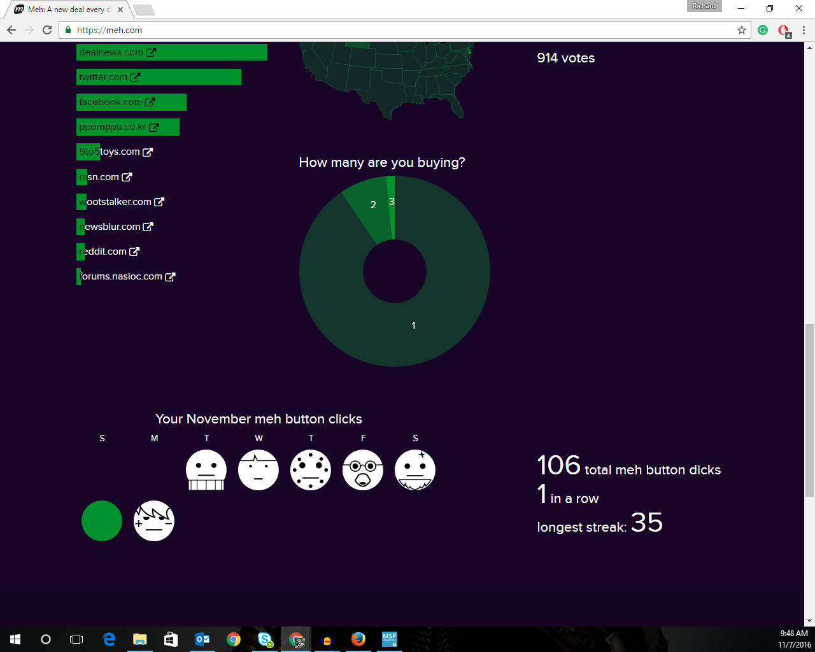This screenshot has height=652, width=815.
Task: Open Firefox from the taskbar
Action: coord(358,639)
